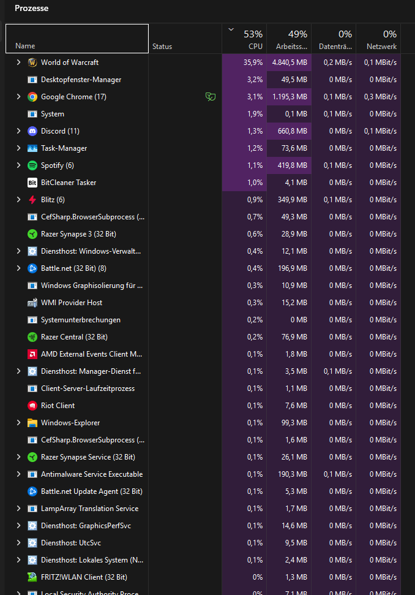
Task: Click the Riot Client icon
Action: click(32, 406)
